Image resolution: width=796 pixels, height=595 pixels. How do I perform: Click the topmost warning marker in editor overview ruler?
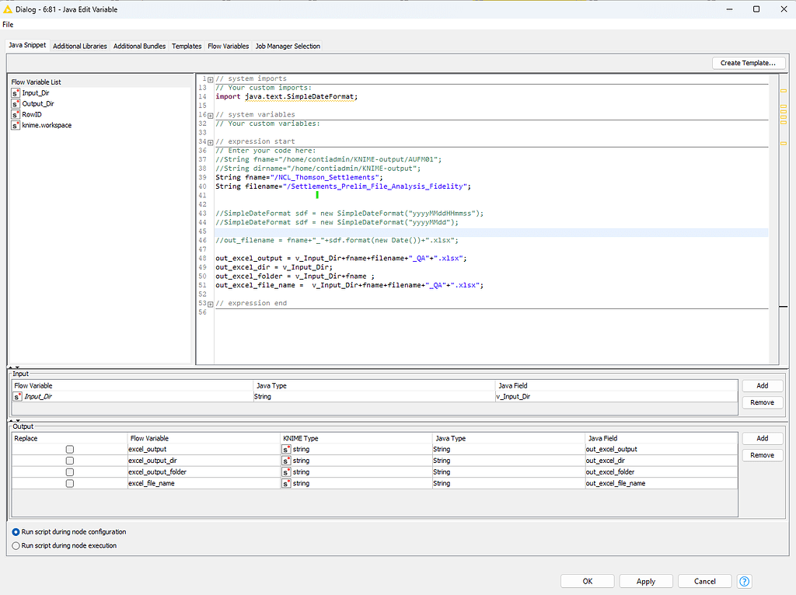[784, 91]
